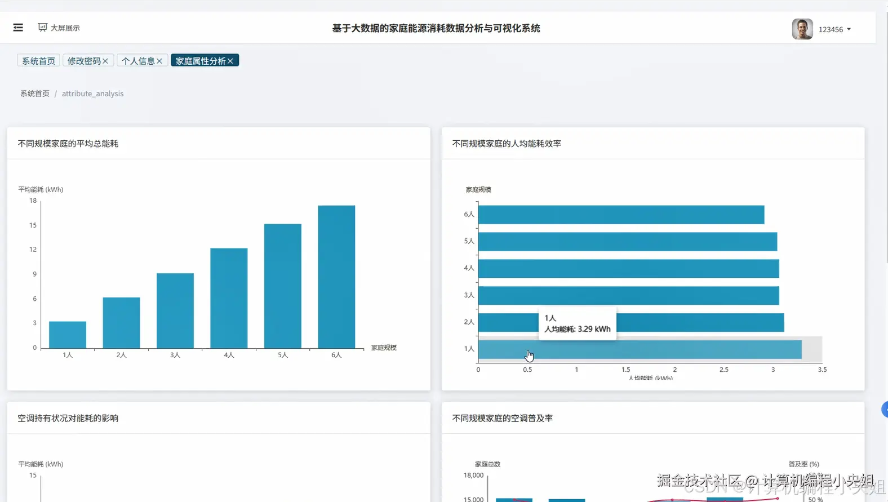
Task: Select the 家庭属性分析 tab
Action: (x=201, y=61)
